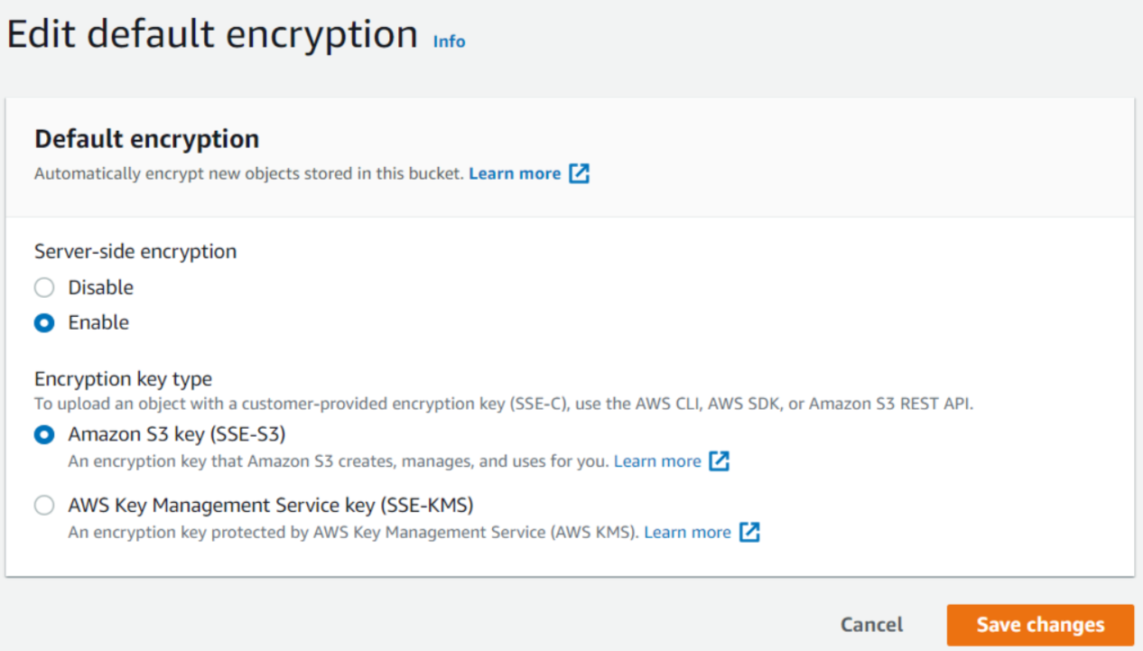This screenshot has width=1143, height=651.
Task: Open Learn more under Default encryption heading
Action: [x=515, y=173]
